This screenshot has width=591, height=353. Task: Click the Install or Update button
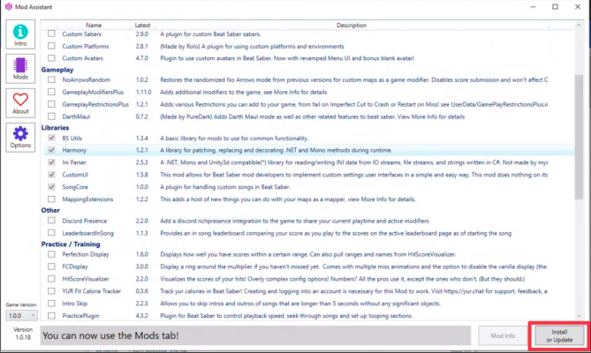559,335
